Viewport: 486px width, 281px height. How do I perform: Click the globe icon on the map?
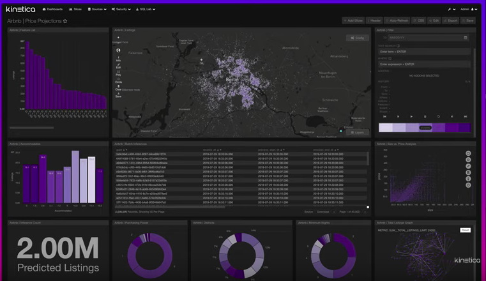click(x=118, y=50)
